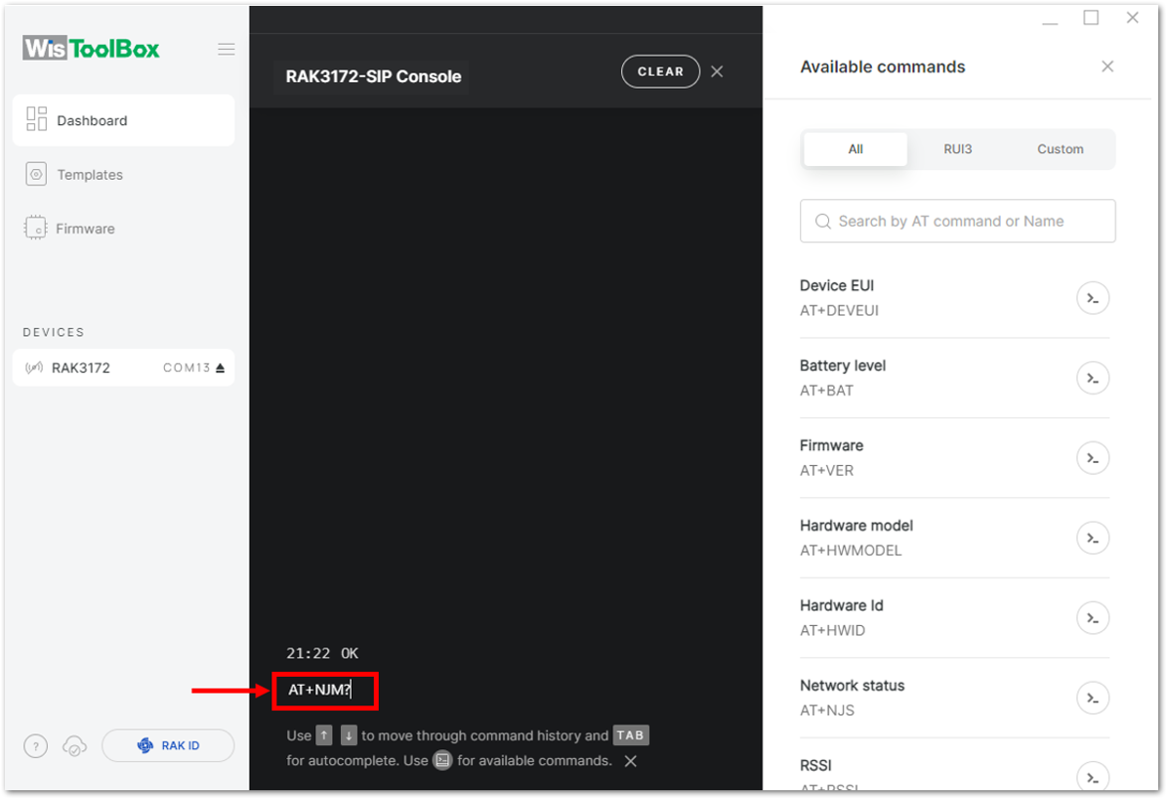Click the Templates icon
1167x799 pixels.
click(x=36, y=174)
